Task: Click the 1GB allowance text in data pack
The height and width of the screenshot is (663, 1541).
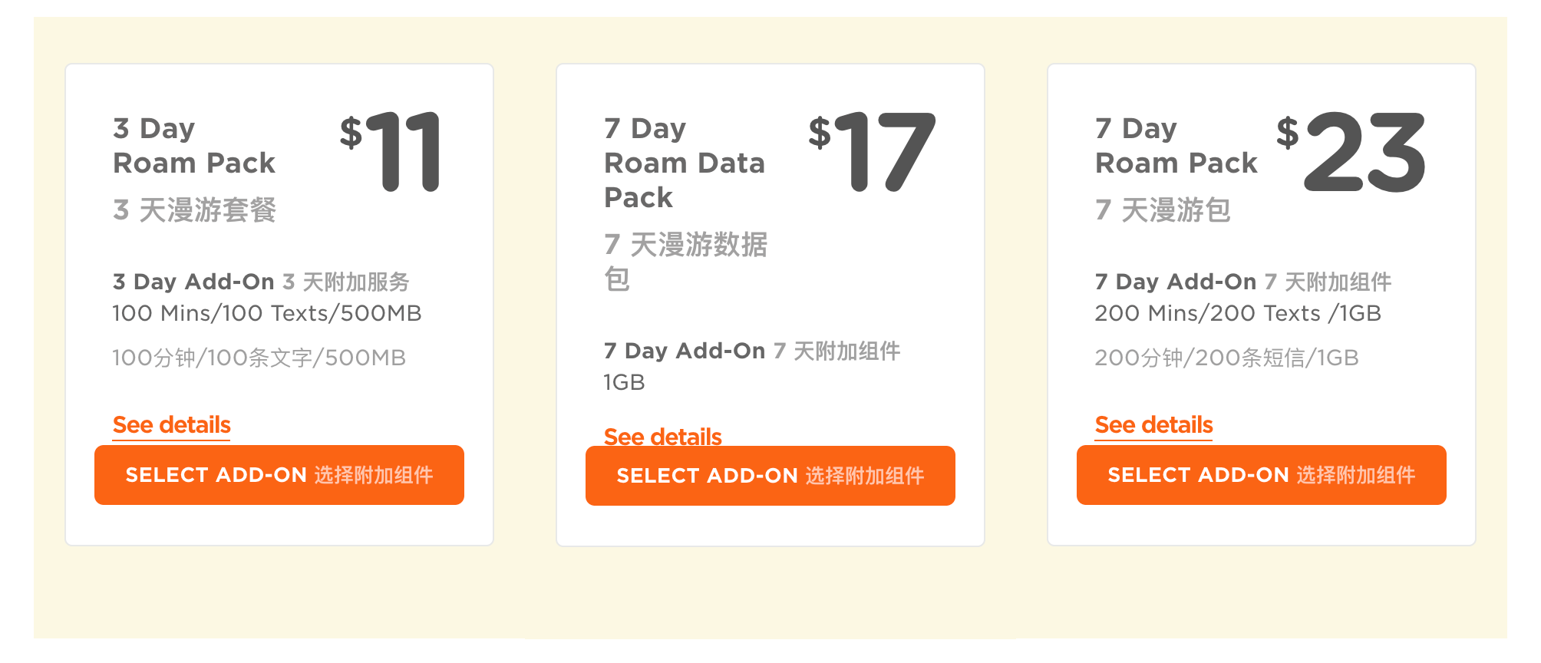Action: pyautogui.click(x=624, y=382)
